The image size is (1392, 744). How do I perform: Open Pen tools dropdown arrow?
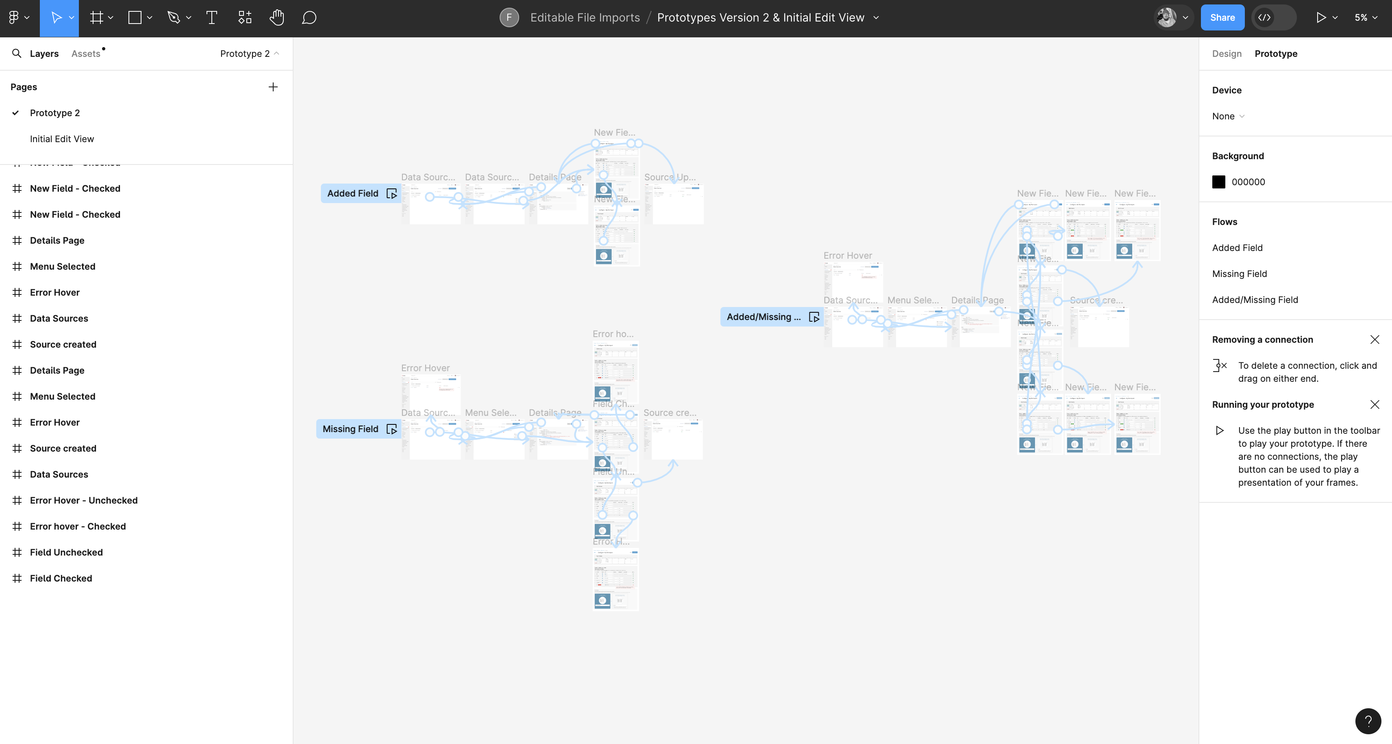(189, 18)
